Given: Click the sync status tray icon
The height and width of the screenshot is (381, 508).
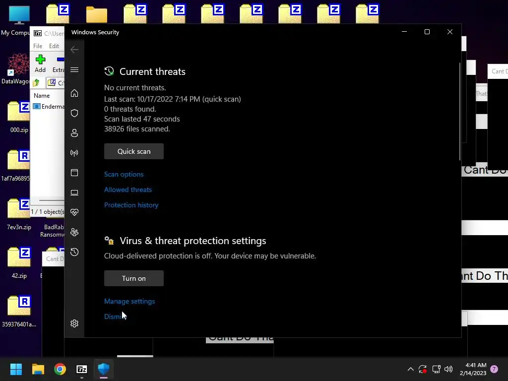Looking at the screenshot, I should 423,369.
